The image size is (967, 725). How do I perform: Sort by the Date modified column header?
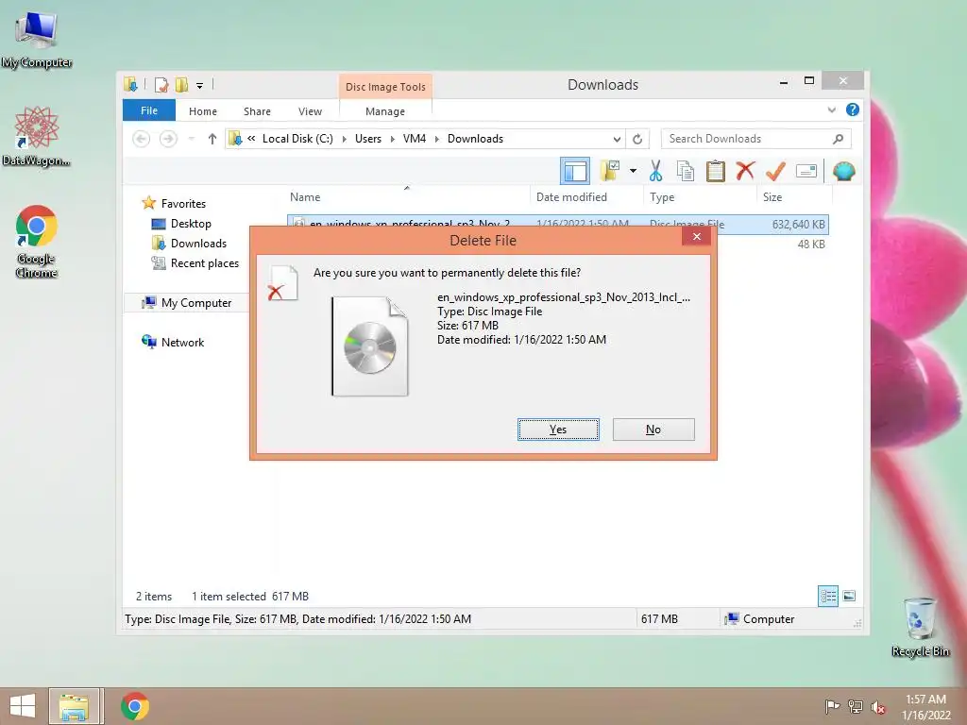pyautogui.click(x=571, y=197)
